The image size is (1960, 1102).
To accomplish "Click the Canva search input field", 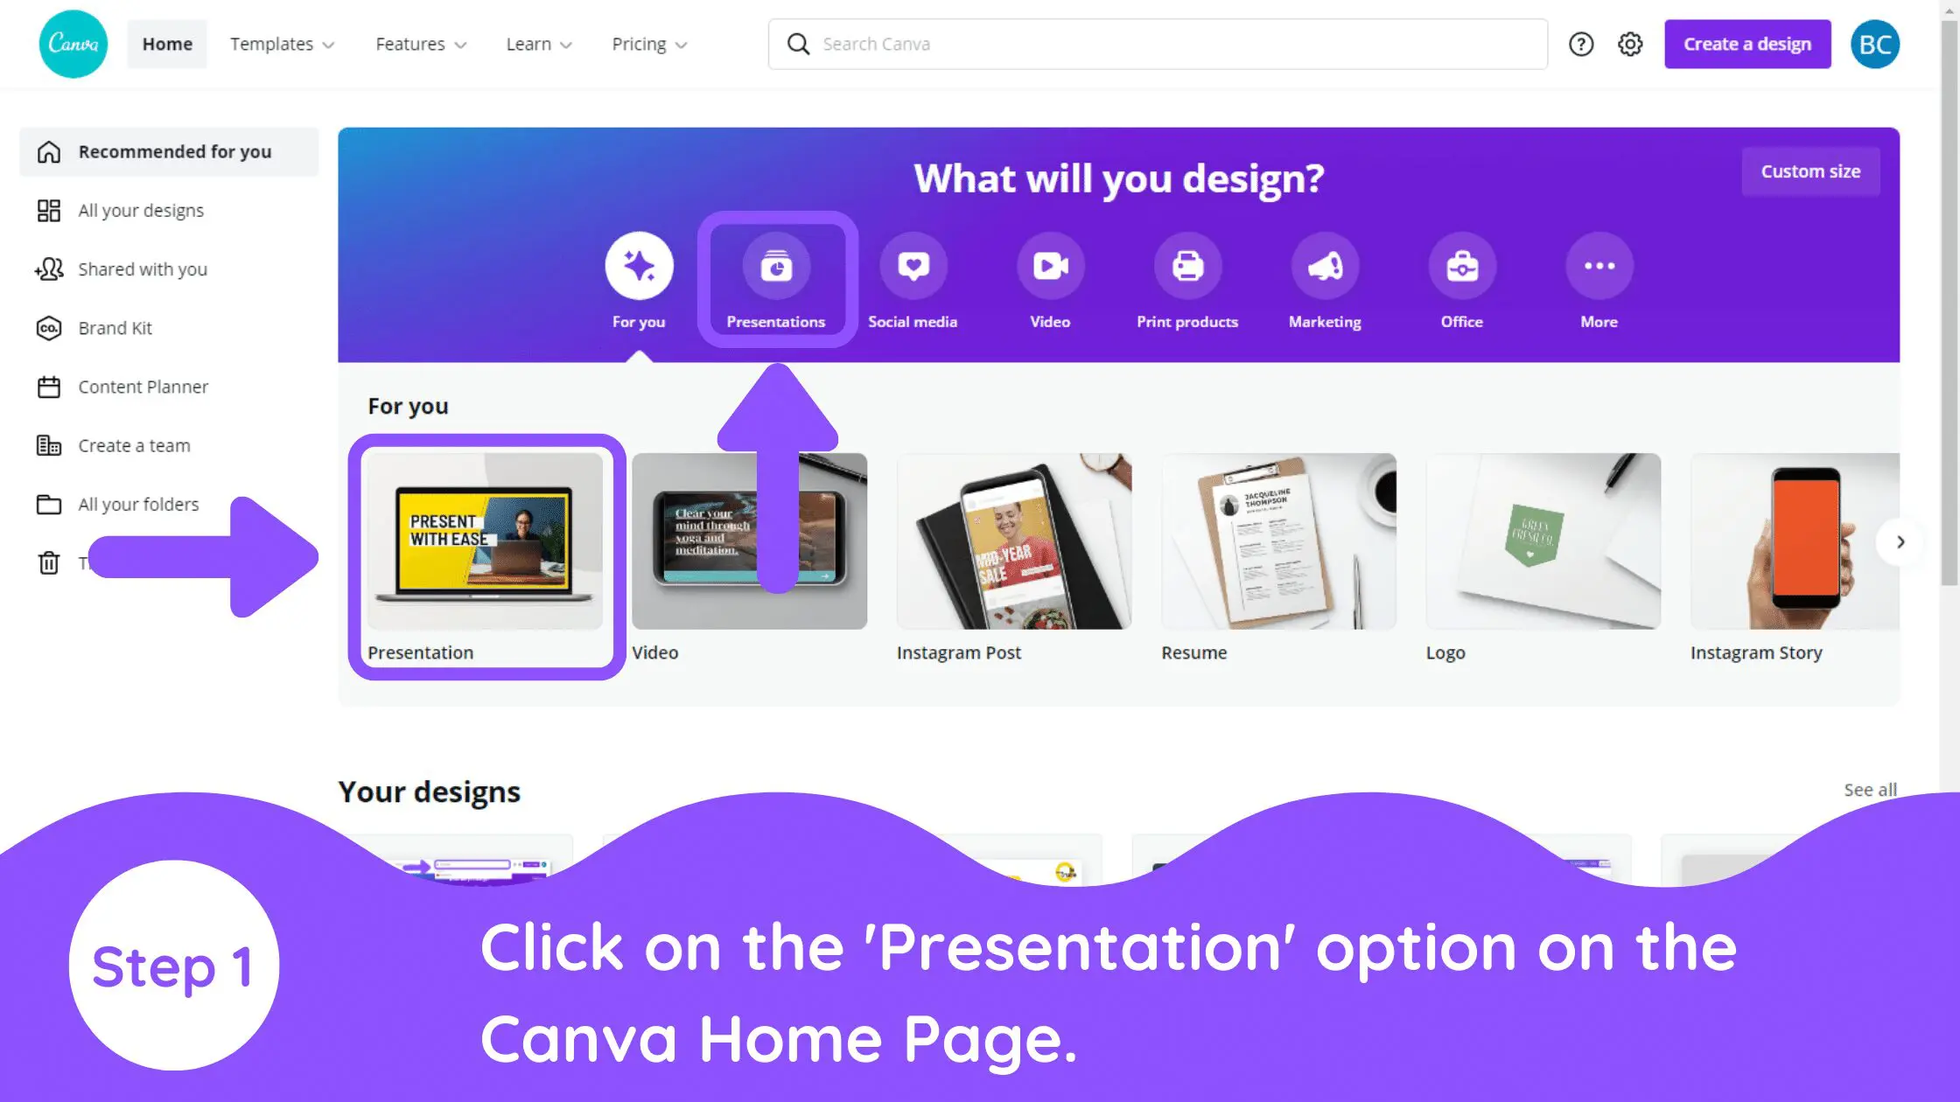I will (1158, 43).
